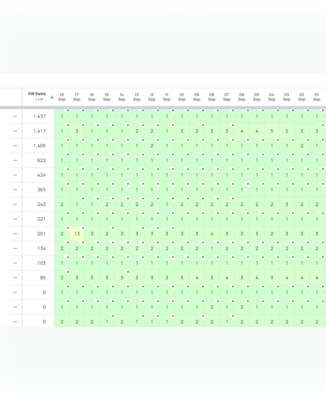Click the 18 Sep cell in 85 row

pos(62,278)
